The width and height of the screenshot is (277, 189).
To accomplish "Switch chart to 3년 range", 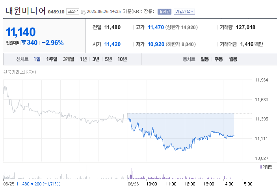I will [x=96, y=59].
